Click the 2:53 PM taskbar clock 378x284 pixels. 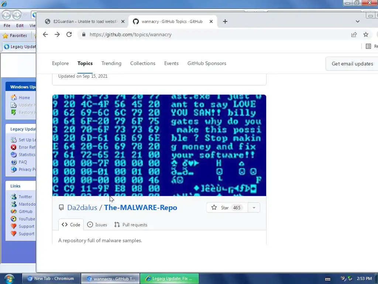coord(364,278)
